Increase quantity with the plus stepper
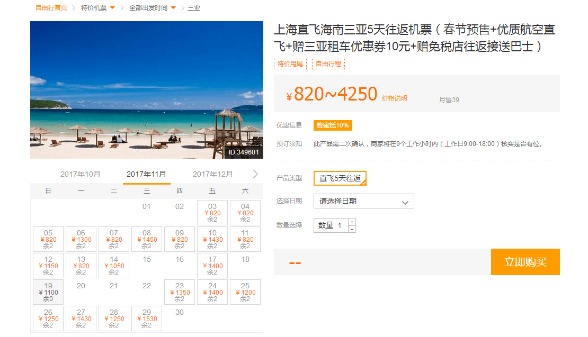The height and width of the screenshot is (337, 588). pyautogui.click(x=352, y=222)
